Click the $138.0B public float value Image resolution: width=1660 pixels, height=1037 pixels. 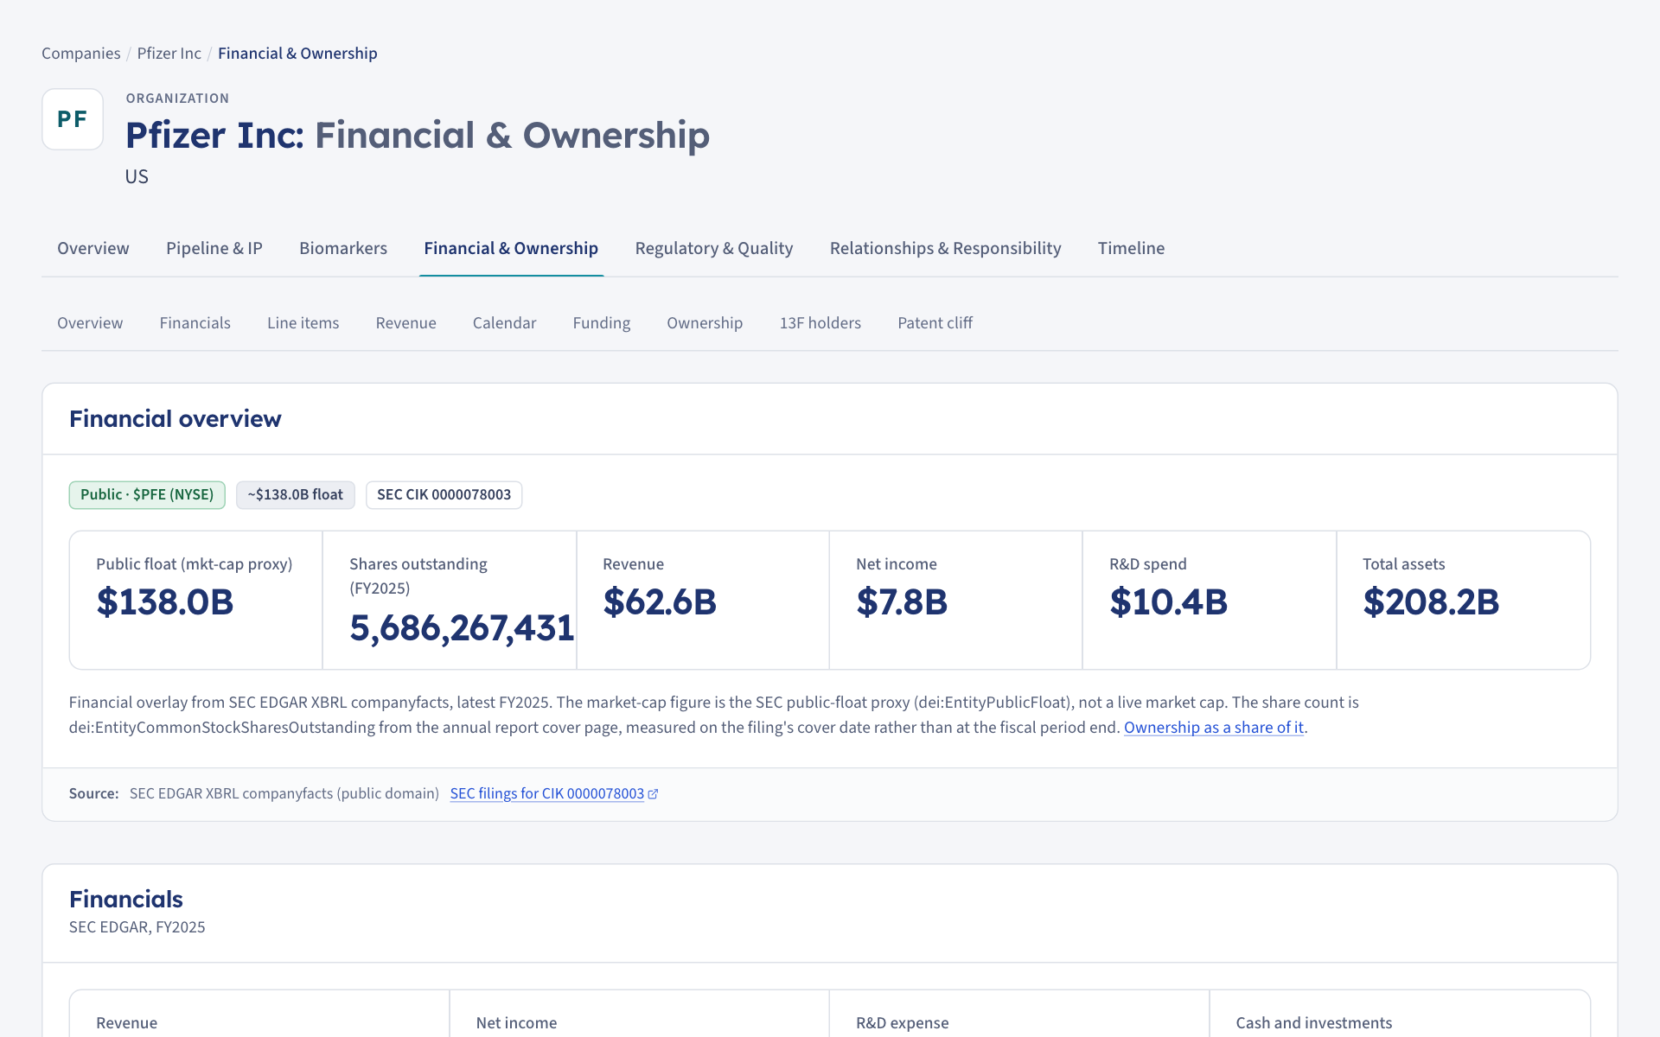tap(165, 602)
